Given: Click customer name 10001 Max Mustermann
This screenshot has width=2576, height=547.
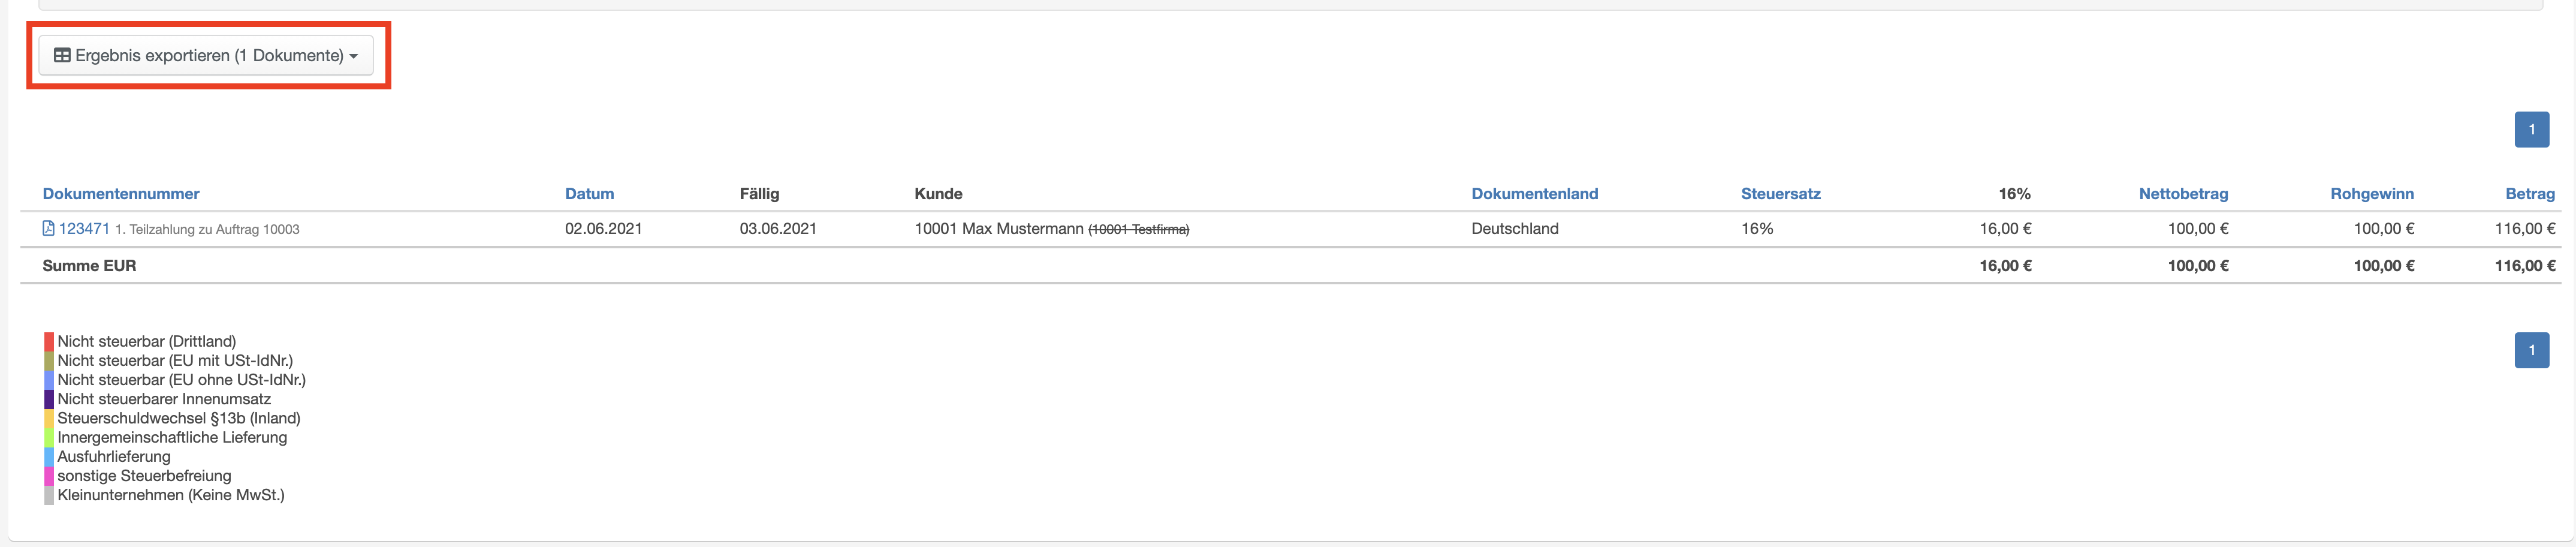Looking at the screenshot, I should pyautogui.click(x=998, y=229).
